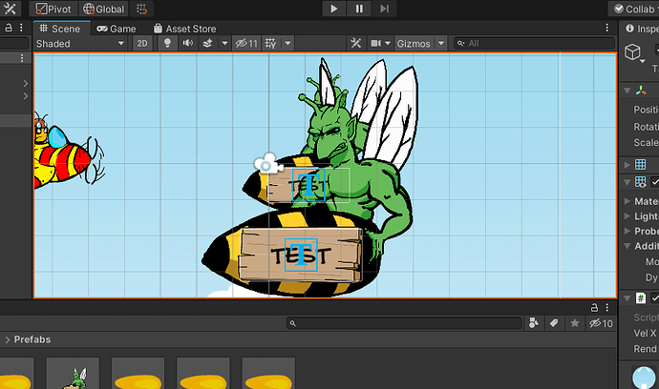Image resolution: width=659 pixels, height=389 pixels.
Task: Select the text gizmo on lower TEST sign
Action: pyautogui.click(x=301, y=255)
